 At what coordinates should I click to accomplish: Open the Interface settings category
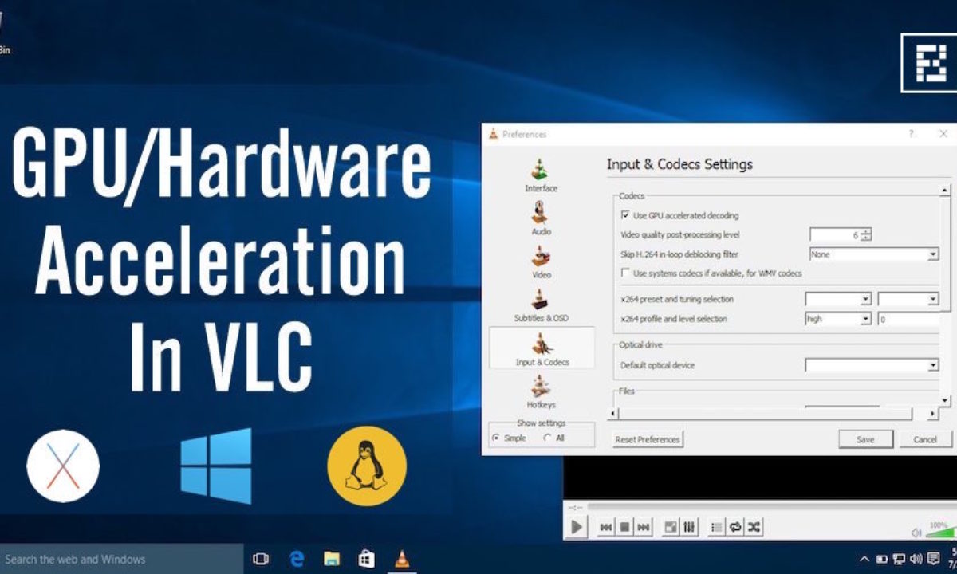tap(541, 177)
